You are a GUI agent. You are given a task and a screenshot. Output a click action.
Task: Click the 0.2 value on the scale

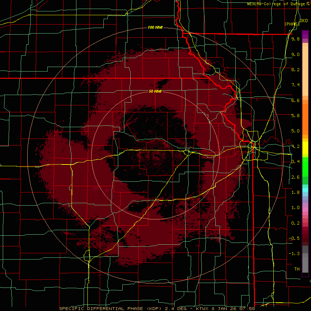coord(295,223)
